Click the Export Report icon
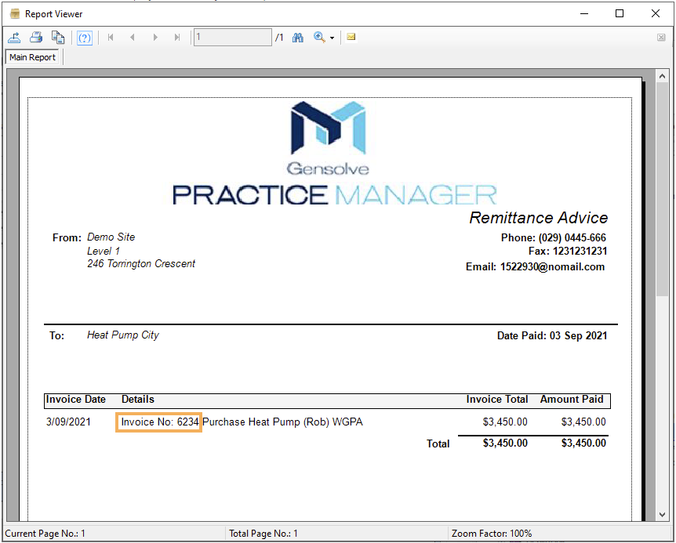Viewport: 676px width, 543px height. [14, 38]
